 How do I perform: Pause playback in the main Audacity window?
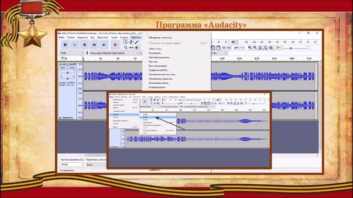[x=65, y=45]
